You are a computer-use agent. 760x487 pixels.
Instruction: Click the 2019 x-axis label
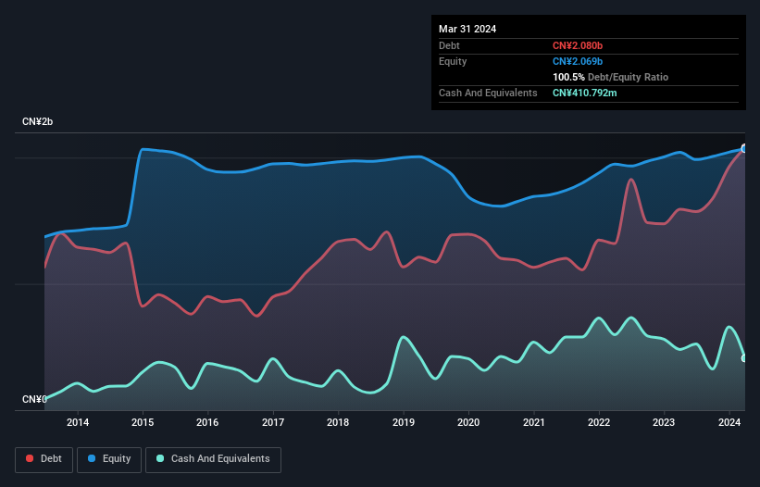(x=404, y=422)
